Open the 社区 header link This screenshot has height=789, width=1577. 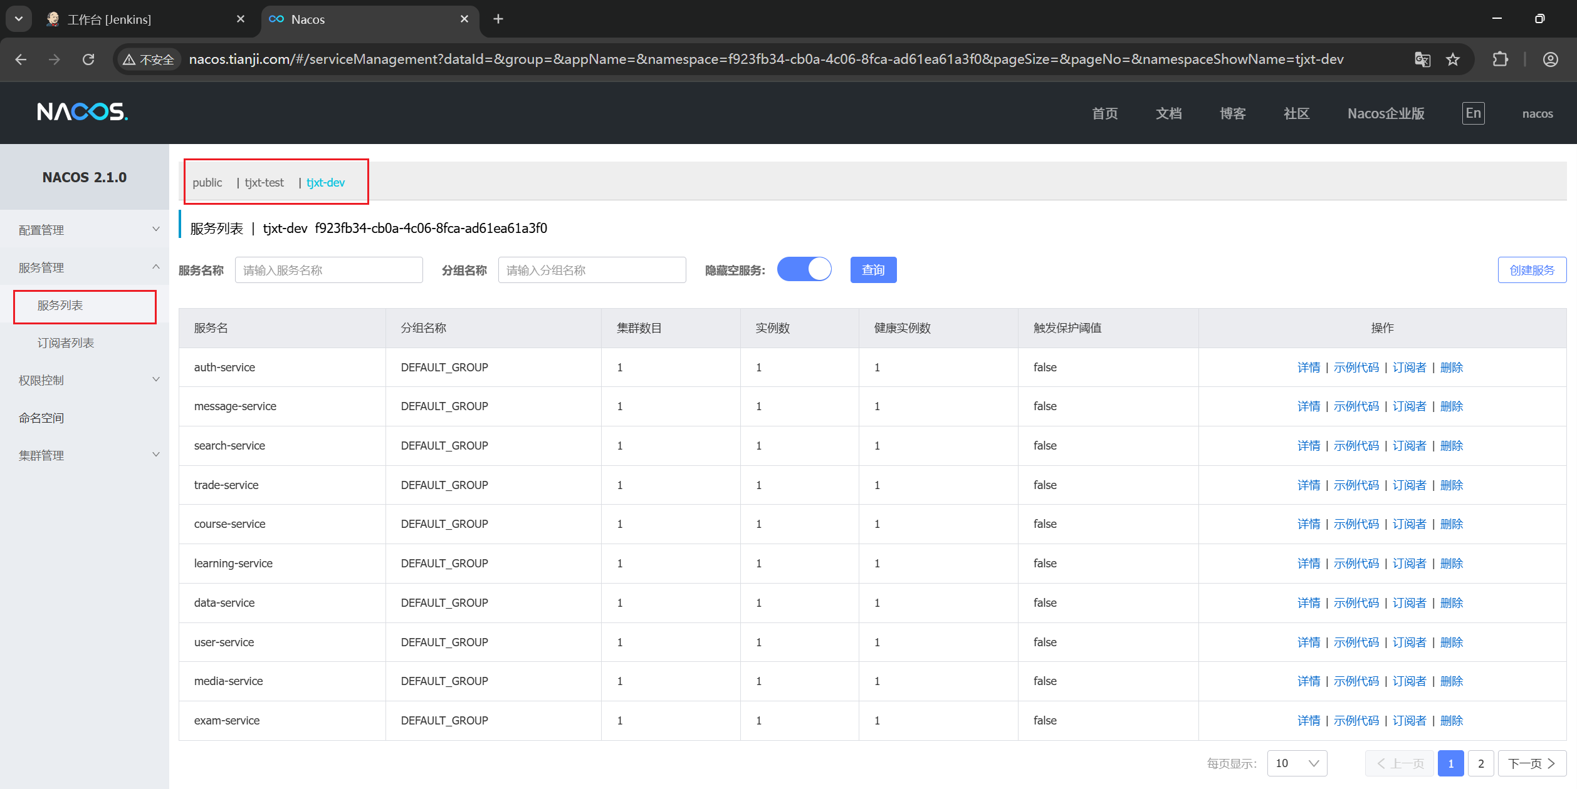pyautogui.click(x=1297, y=113)
